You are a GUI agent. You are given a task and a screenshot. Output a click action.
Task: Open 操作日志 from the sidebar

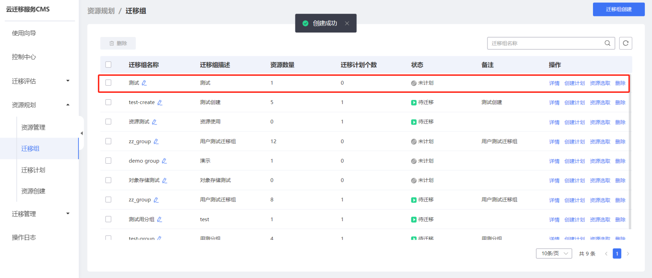24,237
